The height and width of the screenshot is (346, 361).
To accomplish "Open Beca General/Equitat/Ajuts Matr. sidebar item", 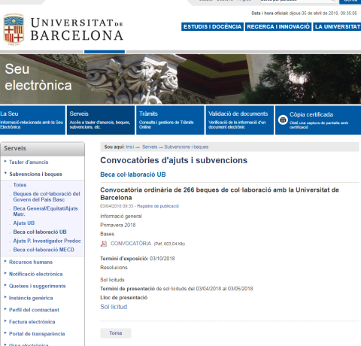I will 45,211.
